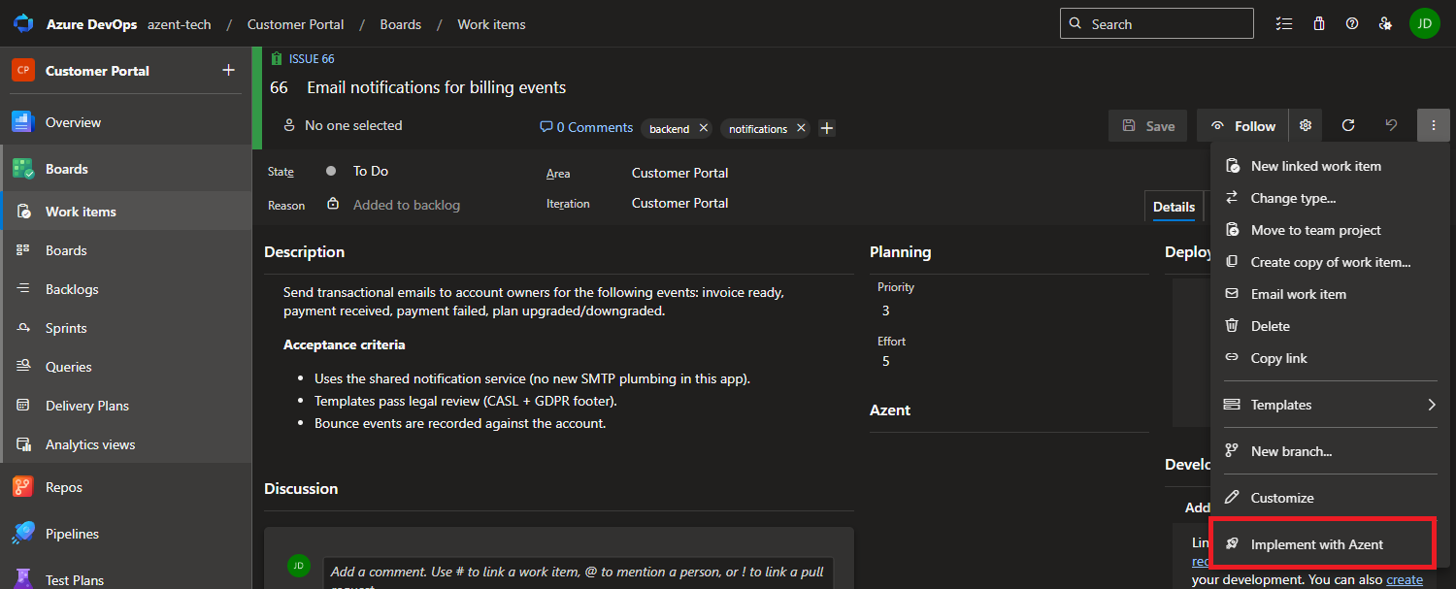
Task: Choose New branch from menu
Action: coord(1330,451)
